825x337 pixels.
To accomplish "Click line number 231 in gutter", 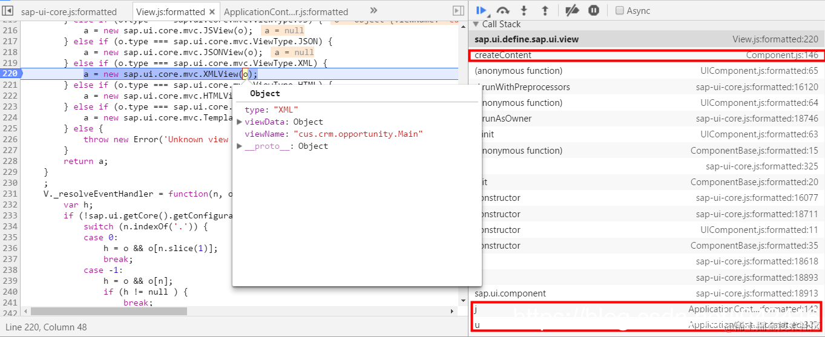I will click(x=9, y=194).
